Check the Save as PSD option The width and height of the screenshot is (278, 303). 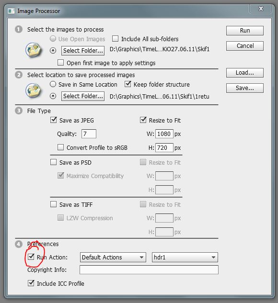pos(53,162)
